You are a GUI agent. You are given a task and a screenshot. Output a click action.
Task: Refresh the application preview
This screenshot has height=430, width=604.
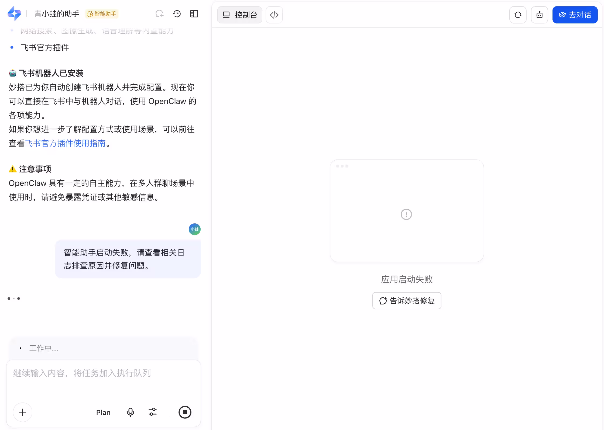[x=518, y=15]
